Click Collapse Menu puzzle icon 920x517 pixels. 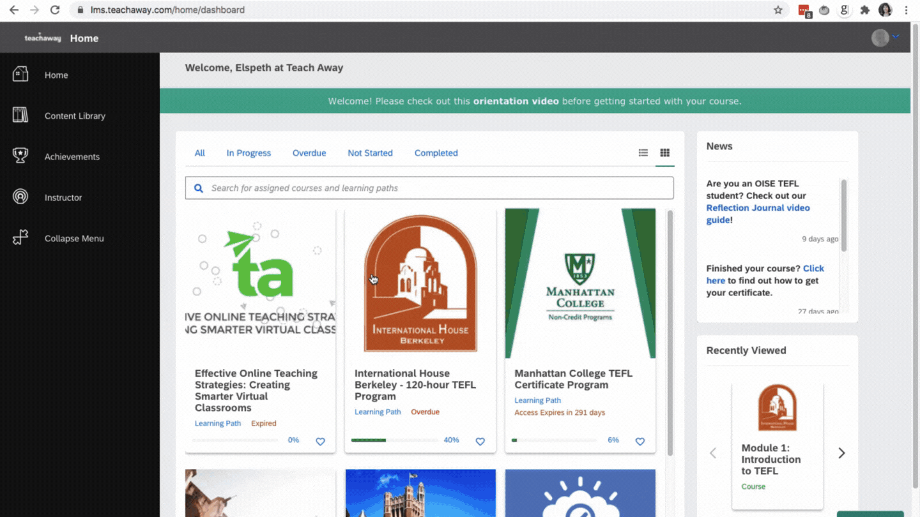pyautogui.click(x=20, y=237)
